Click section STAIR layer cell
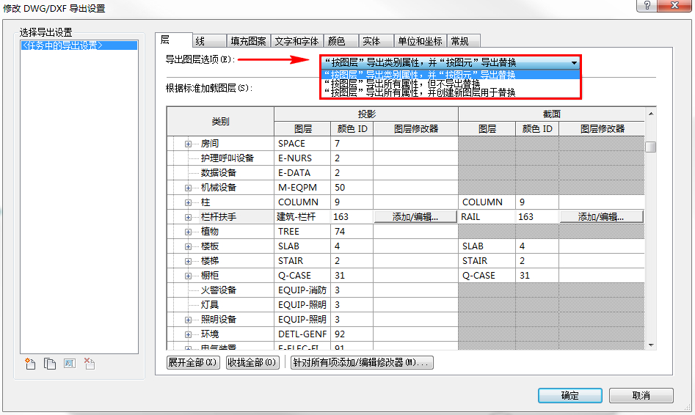This screenshot has width=695, height=415. [487, 260]
